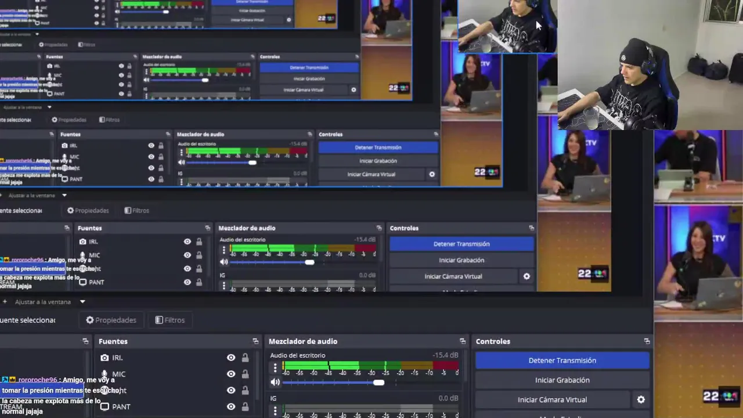Lock IRL source in second-largest OBS copy
Screen dimensions: 743x418
[x=199, y=242]
